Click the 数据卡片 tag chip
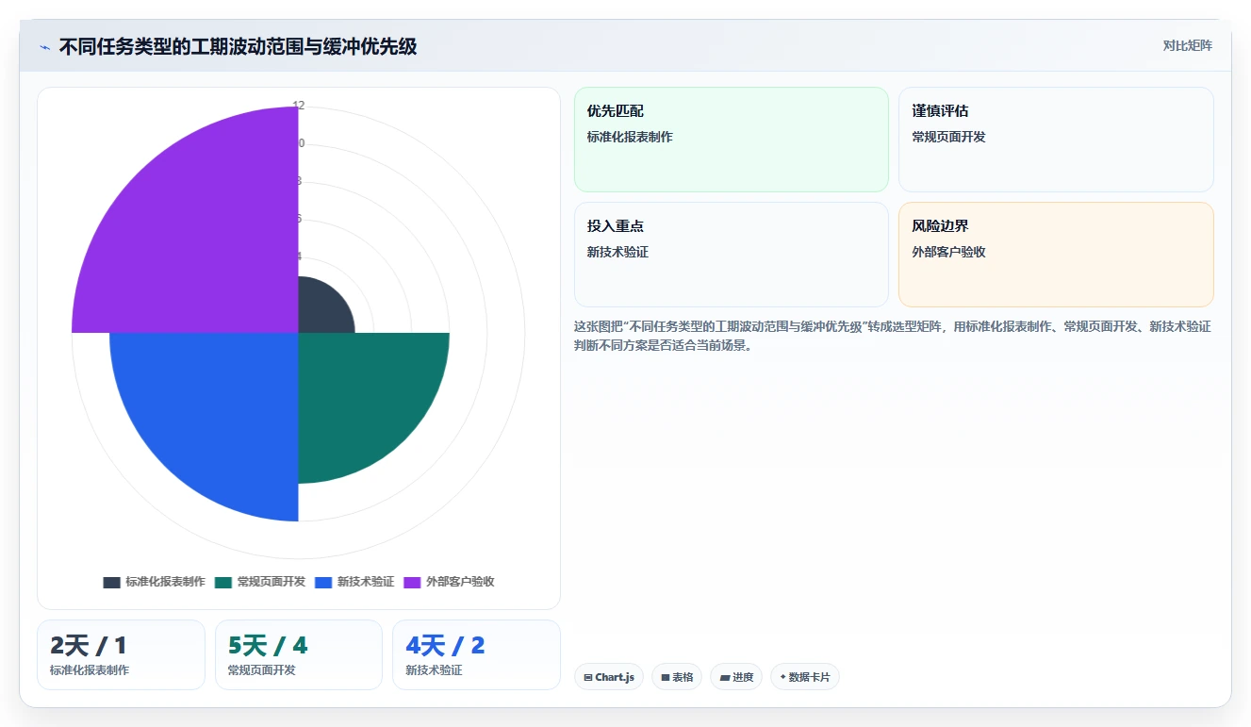This screenshot has height=727, width=1251. (805, 677)
